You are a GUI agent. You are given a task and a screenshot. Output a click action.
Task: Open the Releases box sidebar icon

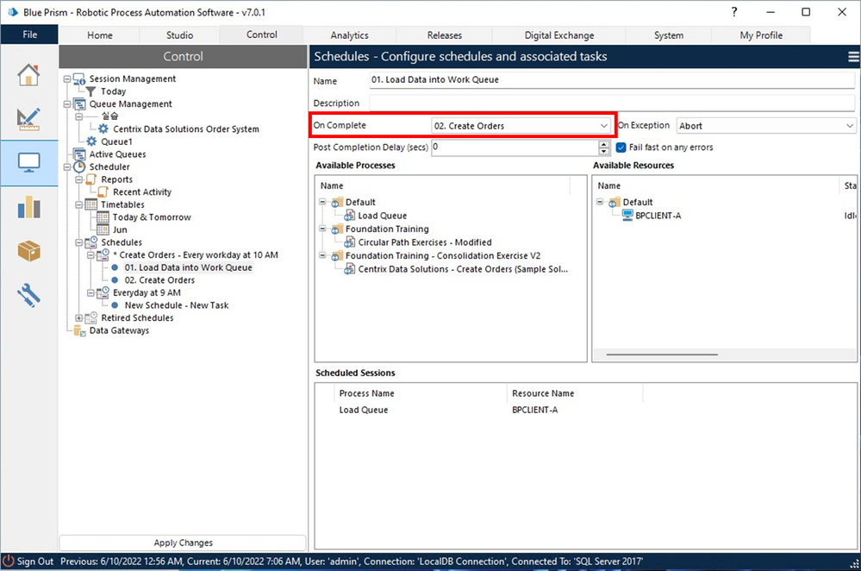(28, 251)
